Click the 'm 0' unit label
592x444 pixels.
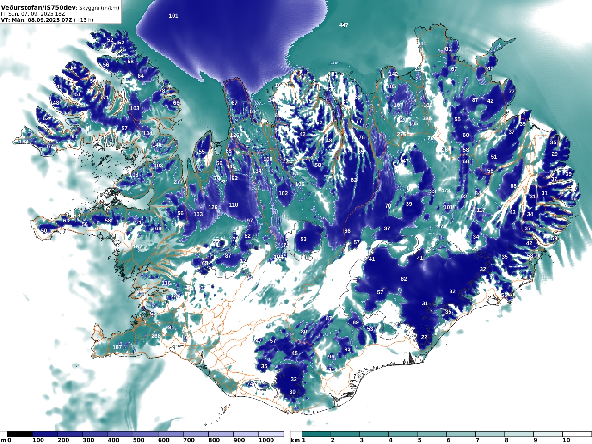[x=6, y=441]
